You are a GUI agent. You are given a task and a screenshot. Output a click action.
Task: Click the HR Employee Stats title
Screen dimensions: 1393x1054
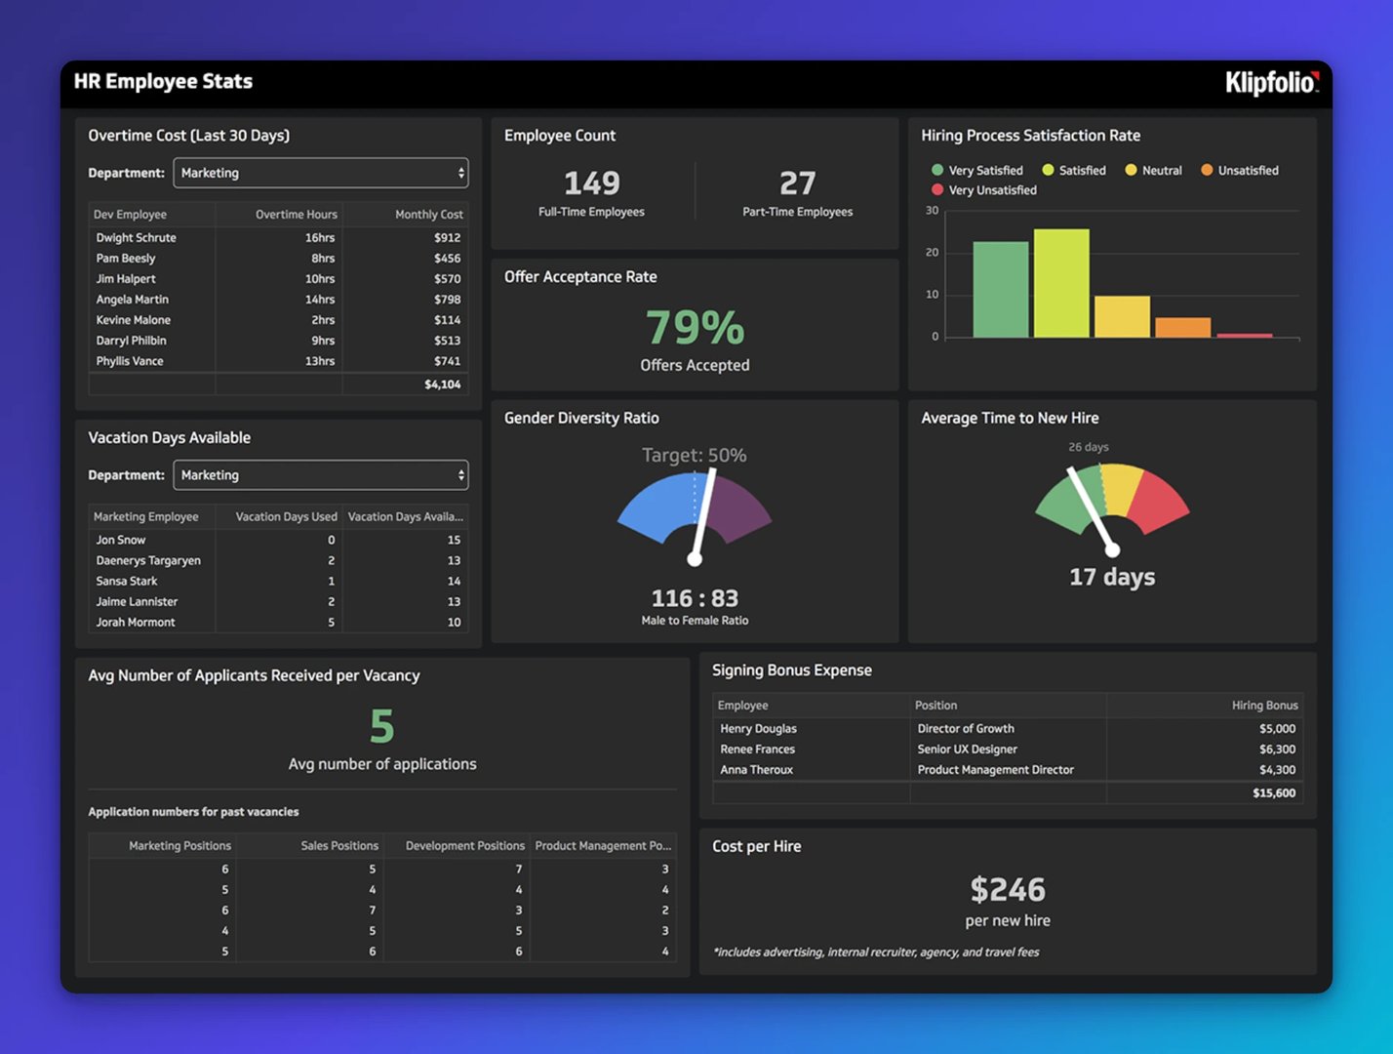click(x=164, y=82)
